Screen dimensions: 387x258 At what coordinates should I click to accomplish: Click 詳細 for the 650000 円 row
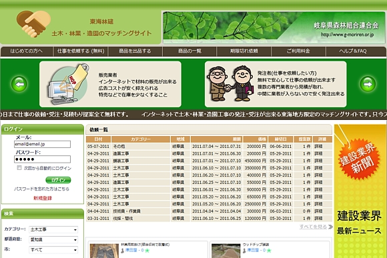(318, 197)
